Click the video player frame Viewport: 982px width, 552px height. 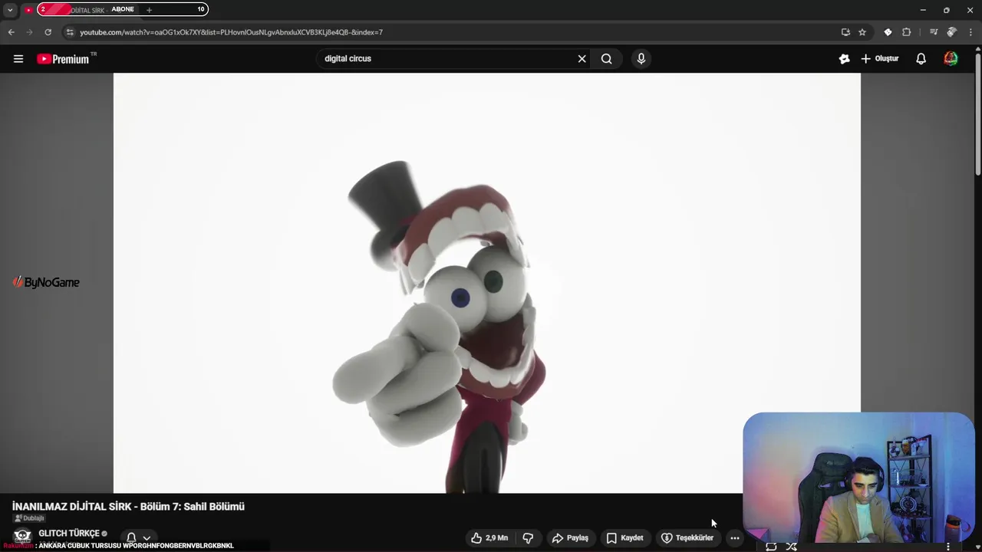(486, 283)
